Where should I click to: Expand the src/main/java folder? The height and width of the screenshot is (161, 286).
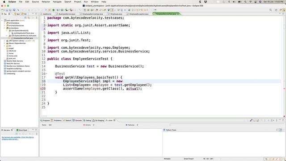tap(4, 23)
